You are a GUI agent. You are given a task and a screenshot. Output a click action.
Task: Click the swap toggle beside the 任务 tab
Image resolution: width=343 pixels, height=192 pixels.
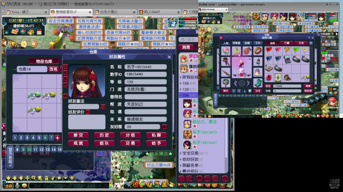311,43
